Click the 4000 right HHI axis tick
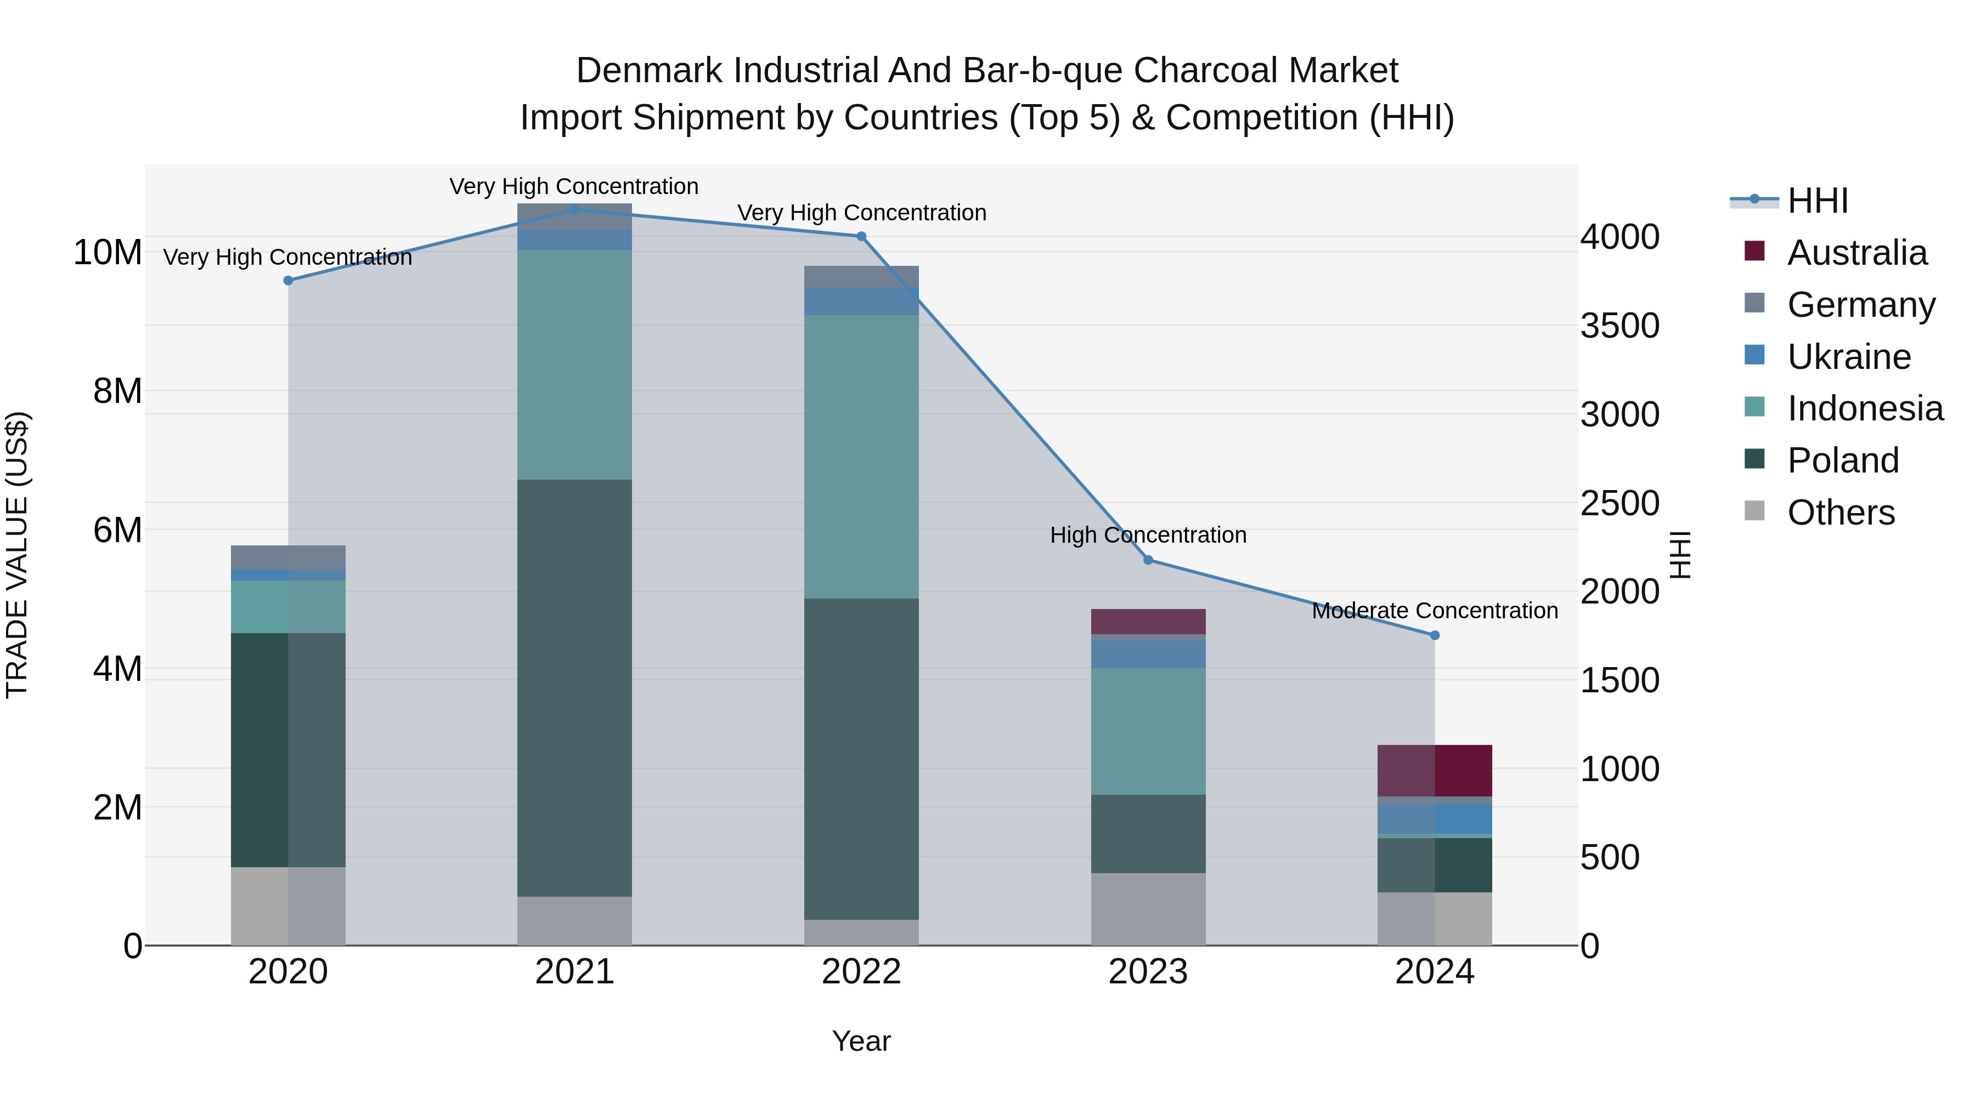The image size is (1975, 1110). tap(1620, 237)
